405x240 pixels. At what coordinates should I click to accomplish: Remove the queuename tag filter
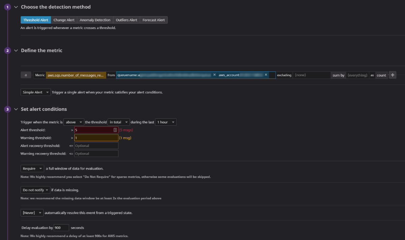[214, 75]
